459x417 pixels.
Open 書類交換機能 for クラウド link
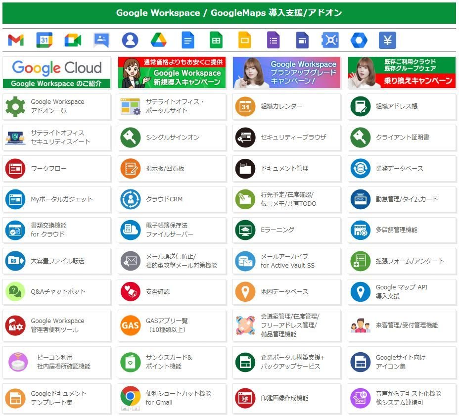57,230
